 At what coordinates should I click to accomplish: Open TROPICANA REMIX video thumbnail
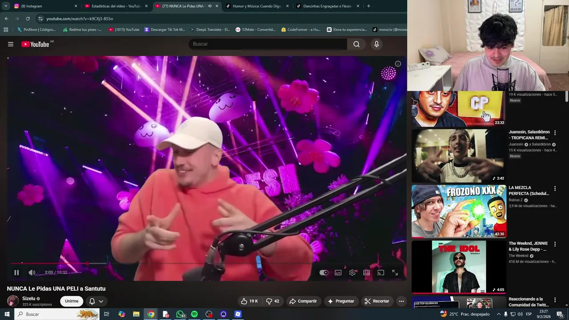pyautogui.click(x=459, y=156)
